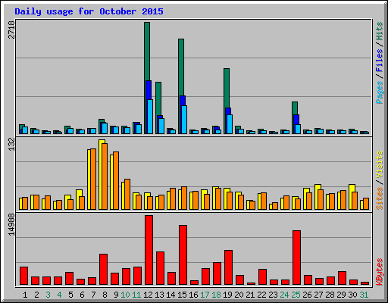Click the yellow Visits bar for day 30
This screenshot has height=303, width=388.
click(x=351, y=197)
